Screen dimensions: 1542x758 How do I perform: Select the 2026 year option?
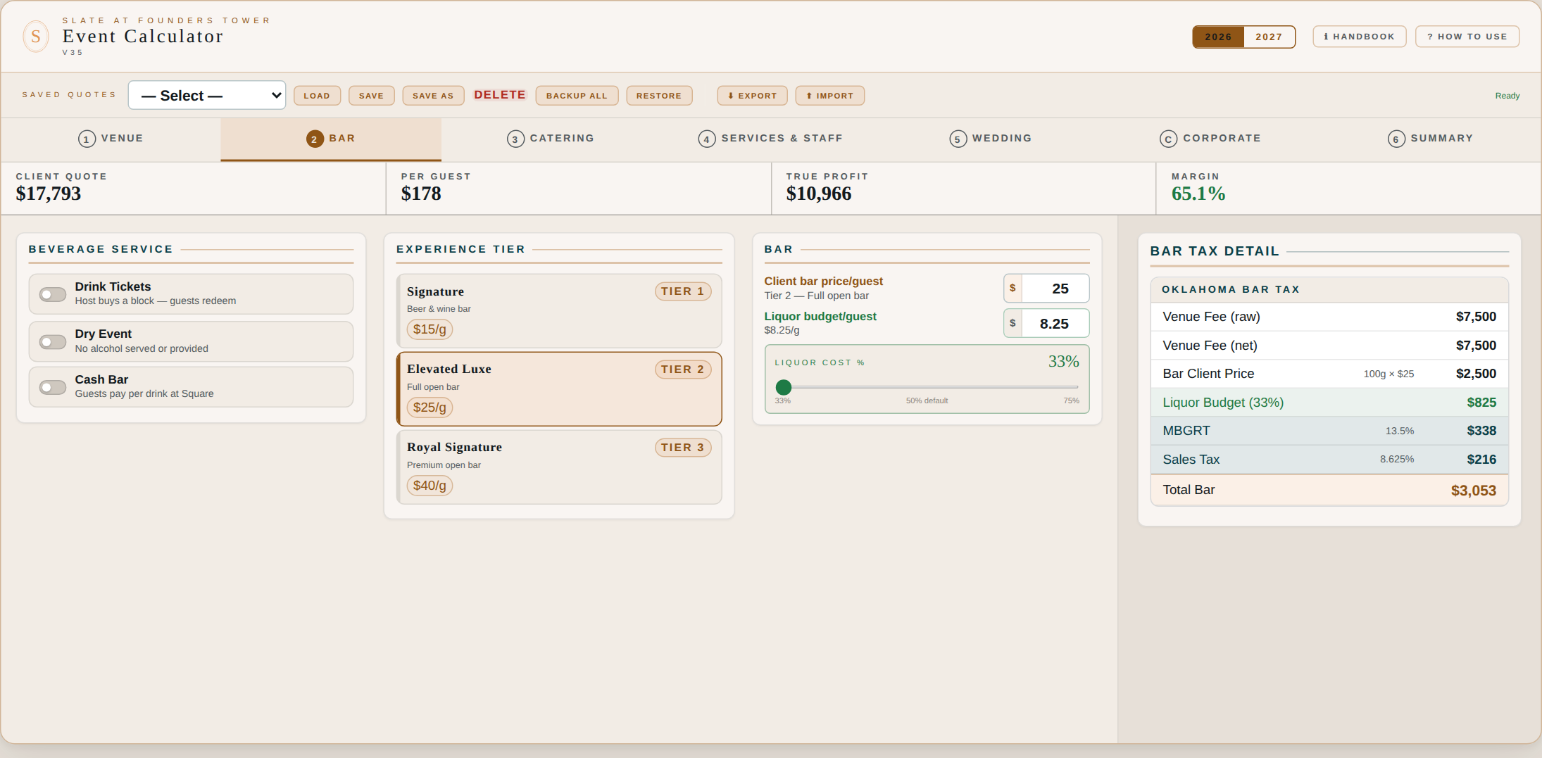[x=1218, y=37]
